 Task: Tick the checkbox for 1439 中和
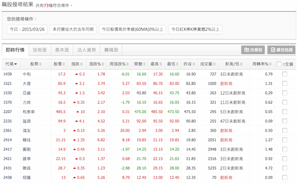pos(285,74)
